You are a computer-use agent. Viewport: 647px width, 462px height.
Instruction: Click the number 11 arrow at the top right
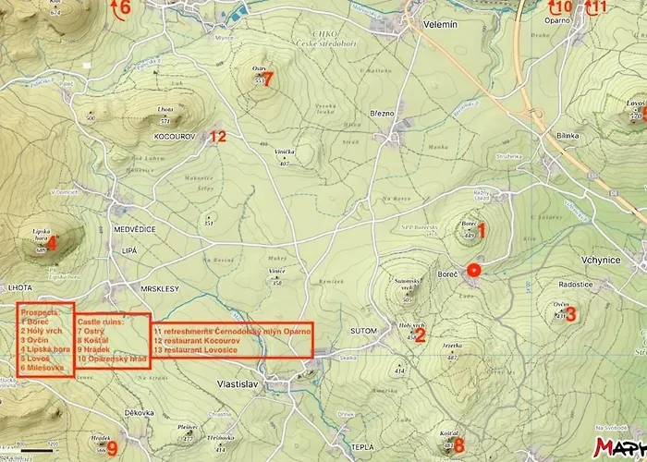595,7
